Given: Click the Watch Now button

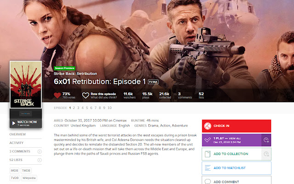Looking at the screenshot, I should 26,123.
